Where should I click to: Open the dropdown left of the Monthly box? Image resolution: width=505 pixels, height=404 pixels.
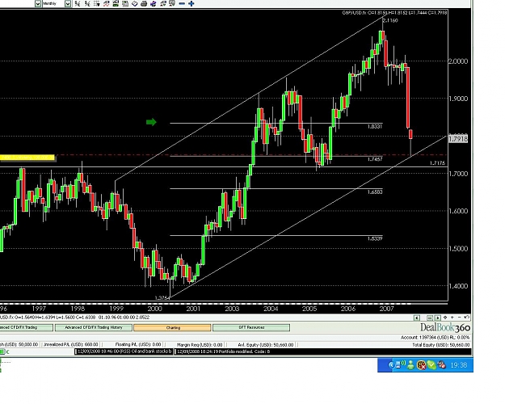(x=38, y=4)
